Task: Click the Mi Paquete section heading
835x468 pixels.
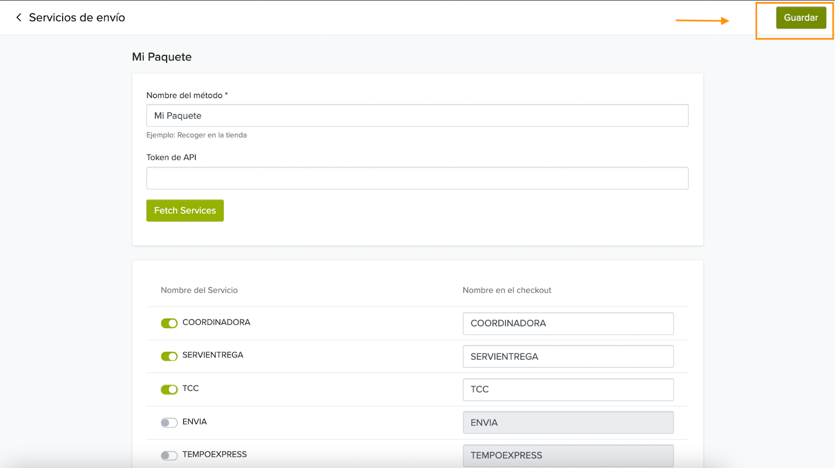Action: coord(162,57)
